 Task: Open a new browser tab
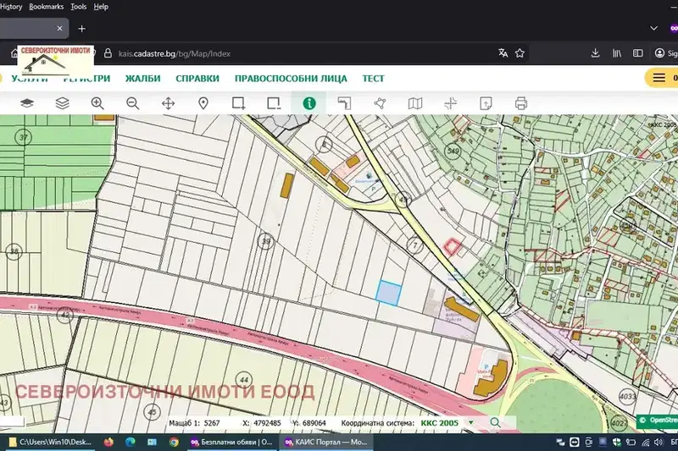point(81,29)
